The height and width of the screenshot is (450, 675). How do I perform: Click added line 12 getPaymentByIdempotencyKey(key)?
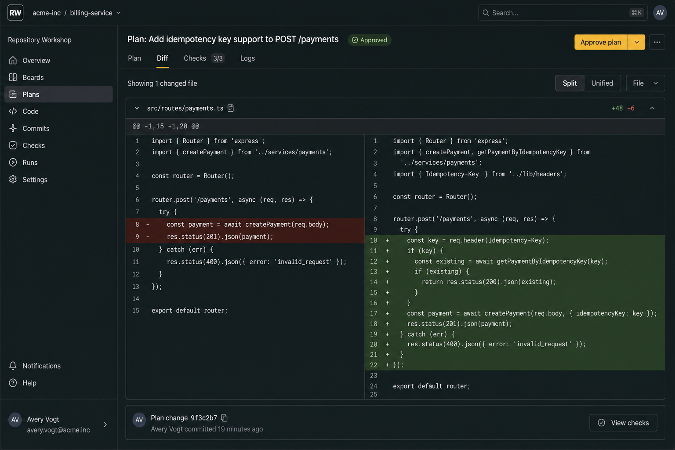[x=515, y=261]
